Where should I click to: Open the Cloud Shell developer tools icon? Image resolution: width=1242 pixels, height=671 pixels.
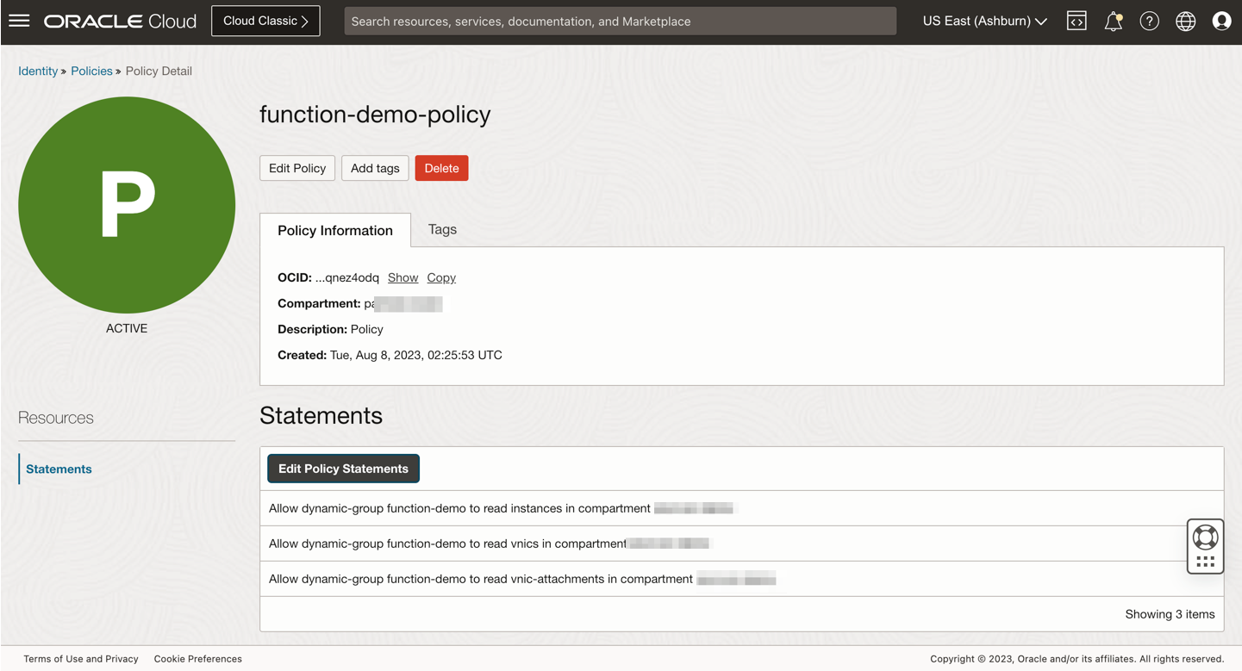(1077, 21)
